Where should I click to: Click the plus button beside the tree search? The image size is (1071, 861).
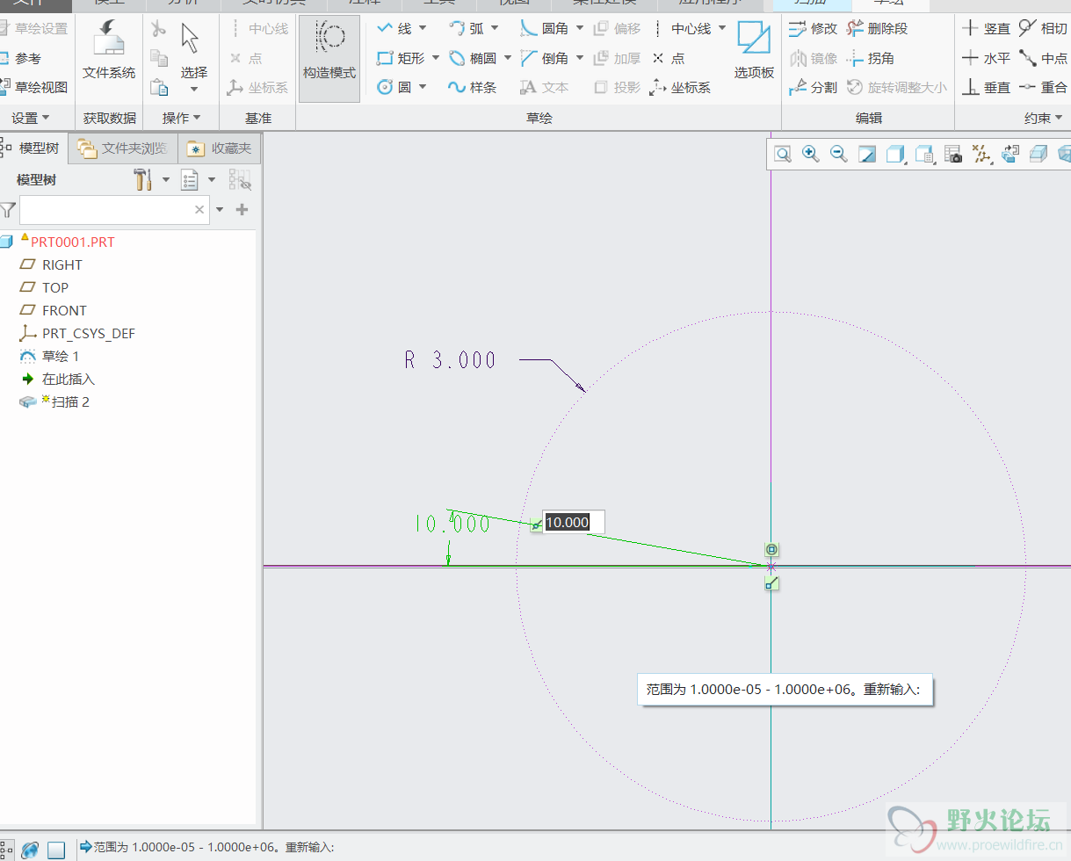pyautogui.click(x=242, y=210)
